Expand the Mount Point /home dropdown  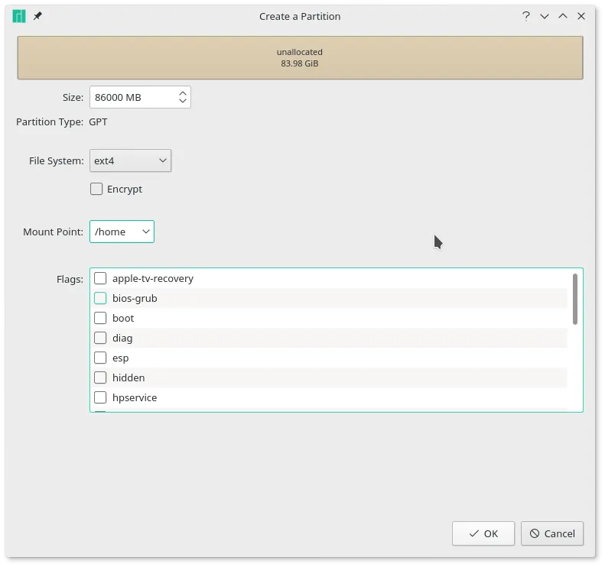coord(122,232)
